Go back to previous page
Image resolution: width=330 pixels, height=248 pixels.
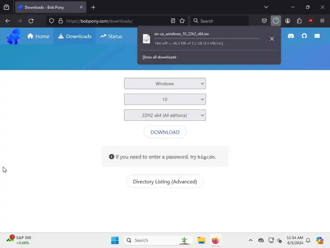point(8,21)
